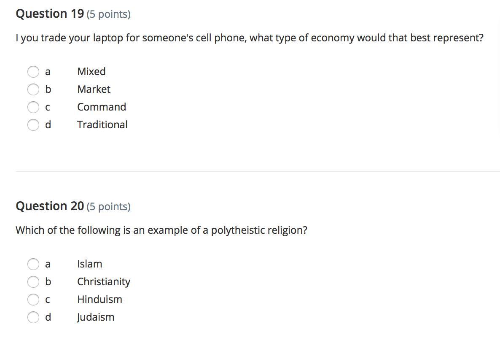The image size is (500, 354).
Task: Choose the Christianity radio option
Action: point(33,282)
